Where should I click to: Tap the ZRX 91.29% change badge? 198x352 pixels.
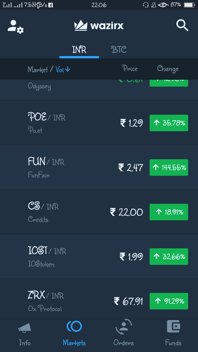(169, 301)
